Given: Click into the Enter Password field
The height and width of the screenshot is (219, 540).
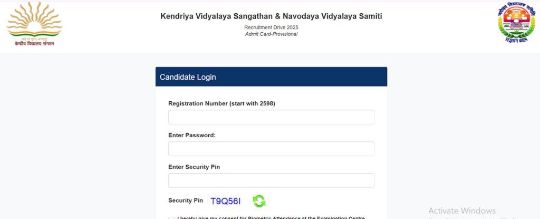Looking at the screenshot, I should pos(271,149).
